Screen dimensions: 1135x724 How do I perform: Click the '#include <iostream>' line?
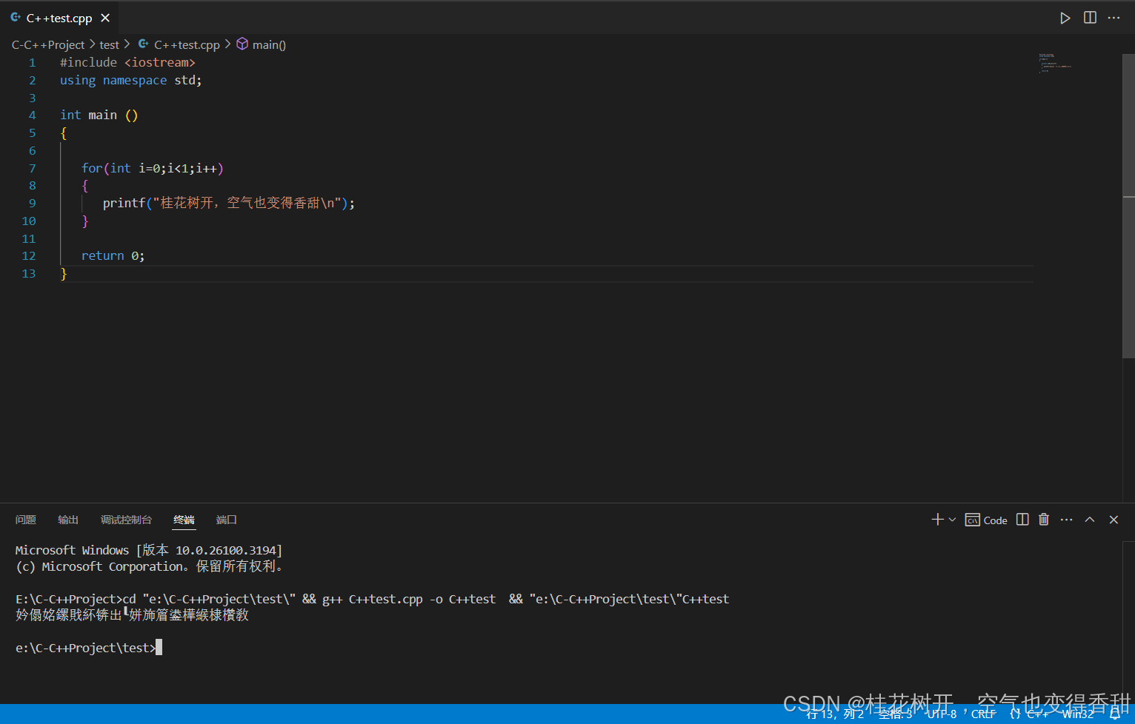pyautogui.click(x=127, y=62)
